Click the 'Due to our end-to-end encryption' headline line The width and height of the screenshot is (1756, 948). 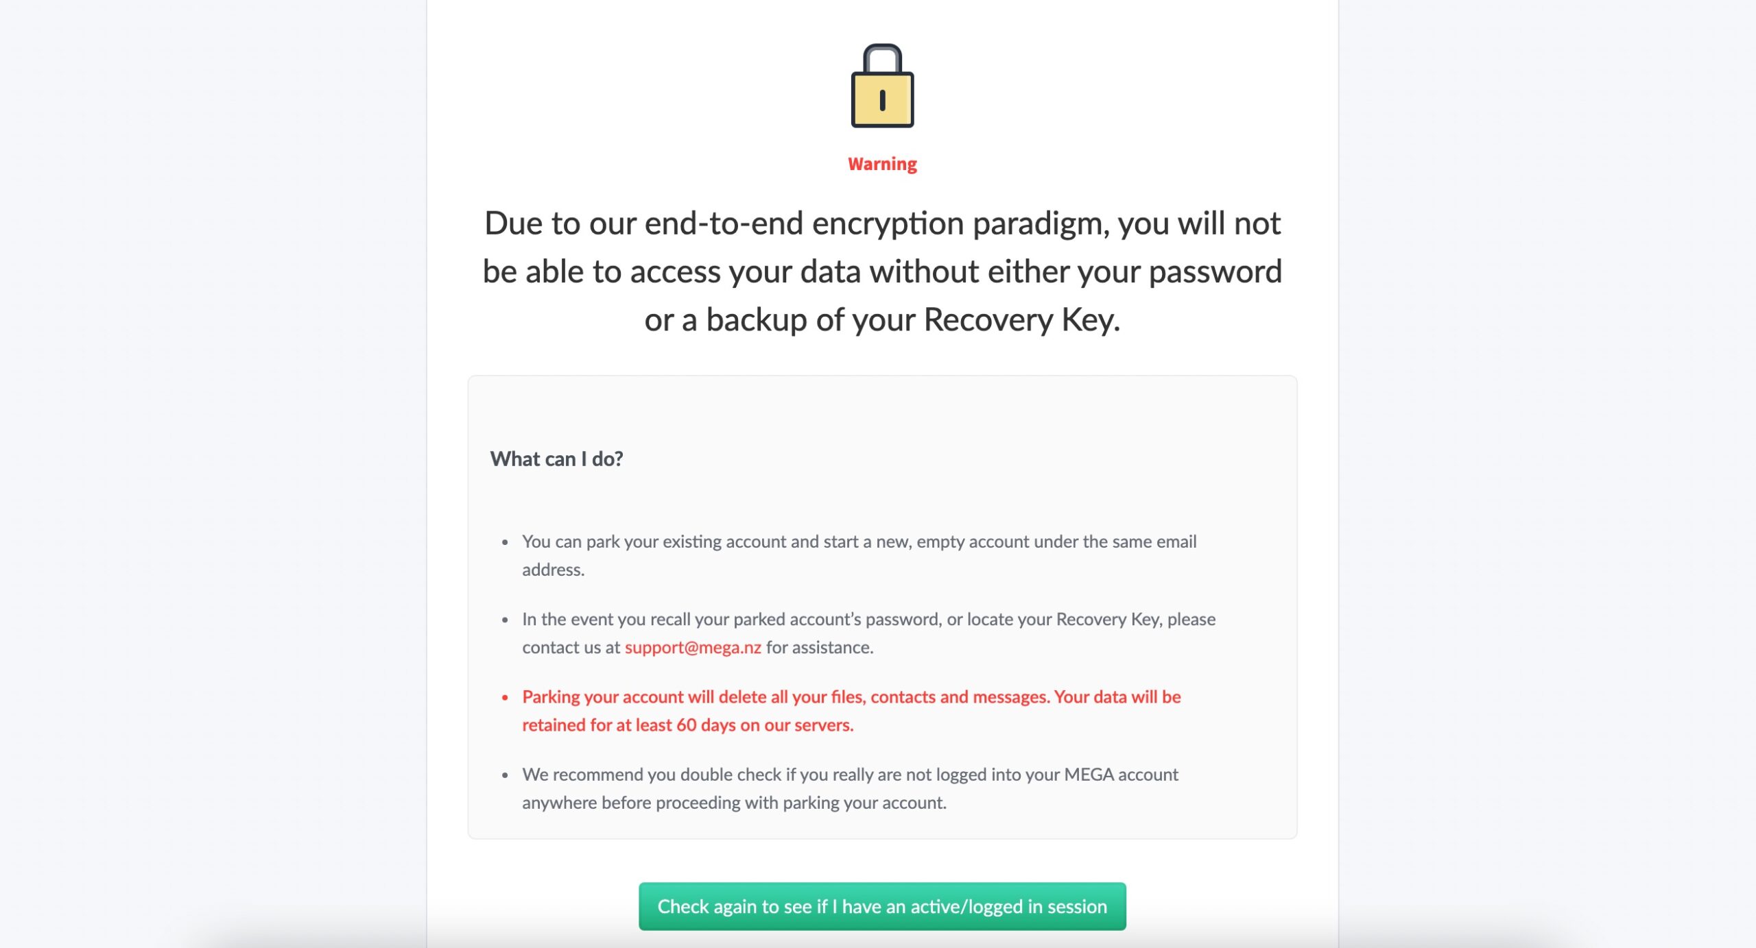[882, 223]
